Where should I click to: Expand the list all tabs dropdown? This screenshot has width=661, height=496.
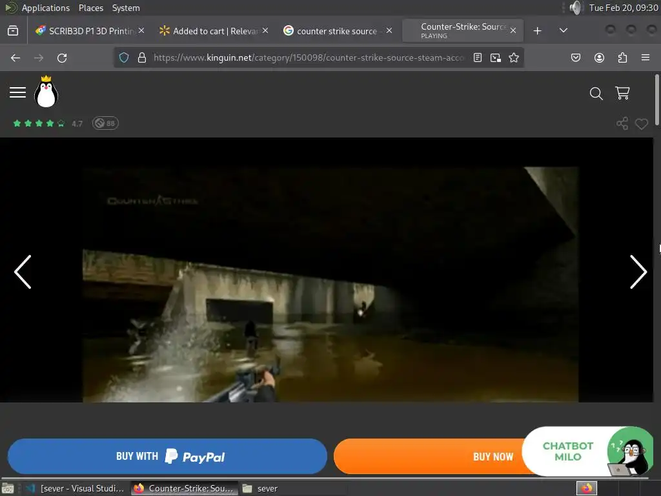click(563, 31)
